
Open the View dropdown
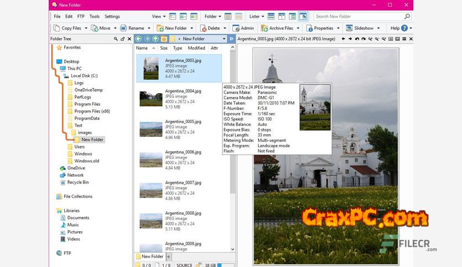158,17
